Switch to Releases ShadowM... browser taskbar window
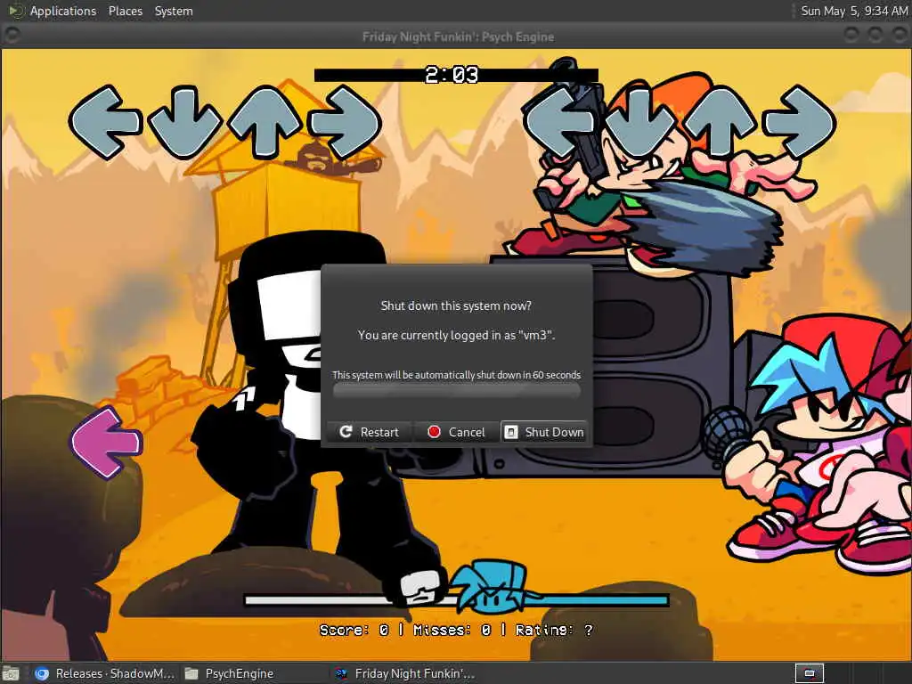 (105, 673)
